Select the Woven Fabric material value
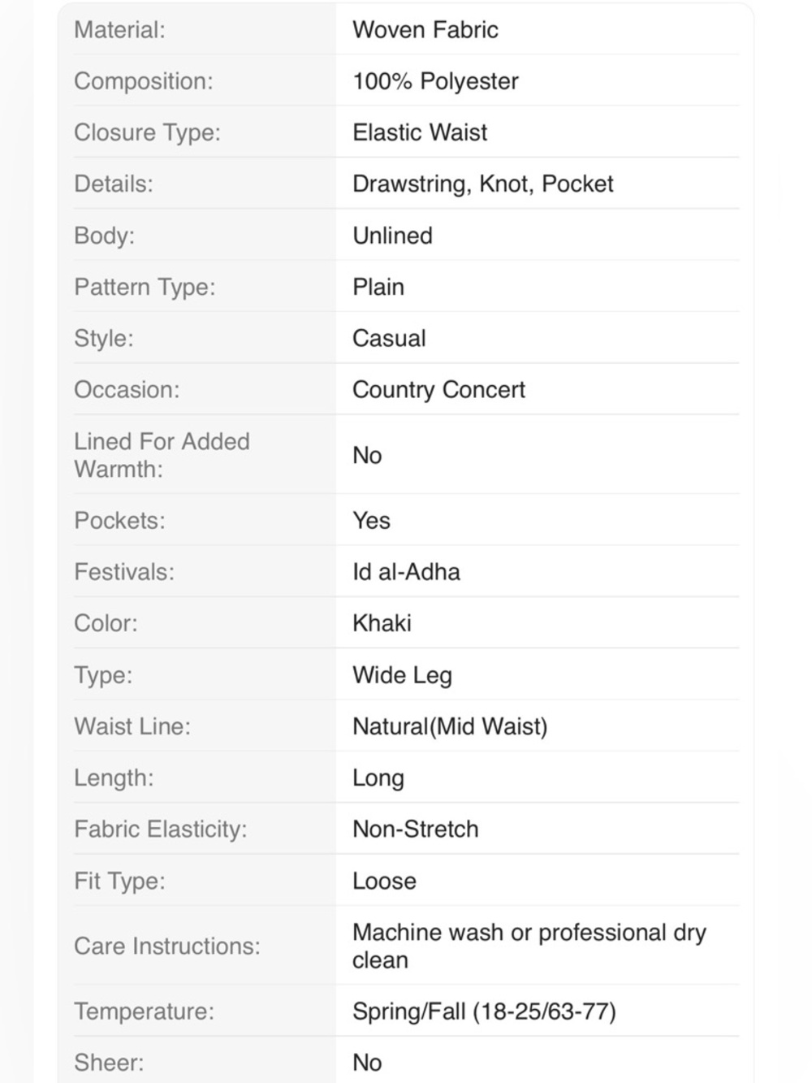812x1083 pixels. 425,30
